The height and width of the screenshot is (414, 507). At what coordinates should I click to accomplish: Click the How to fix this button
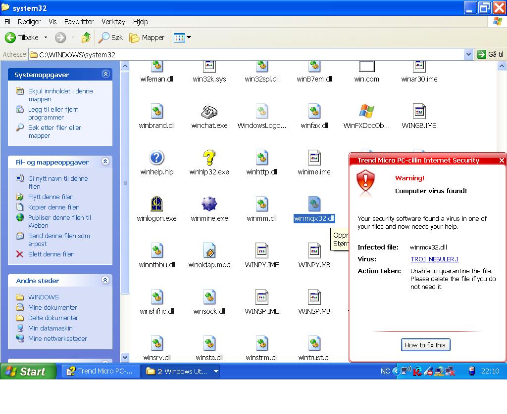click(x=425, y=345)
